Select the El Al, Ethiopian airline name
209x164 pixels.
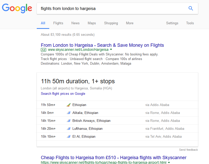coord(84,136)
